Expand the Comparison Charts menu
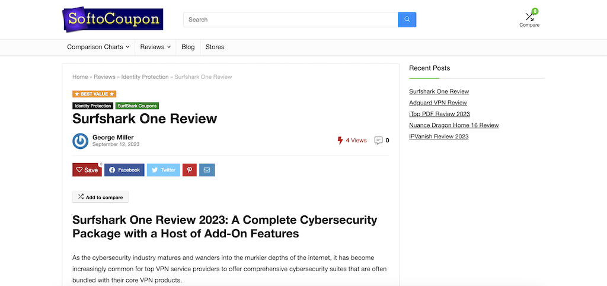 pos(98,47)
